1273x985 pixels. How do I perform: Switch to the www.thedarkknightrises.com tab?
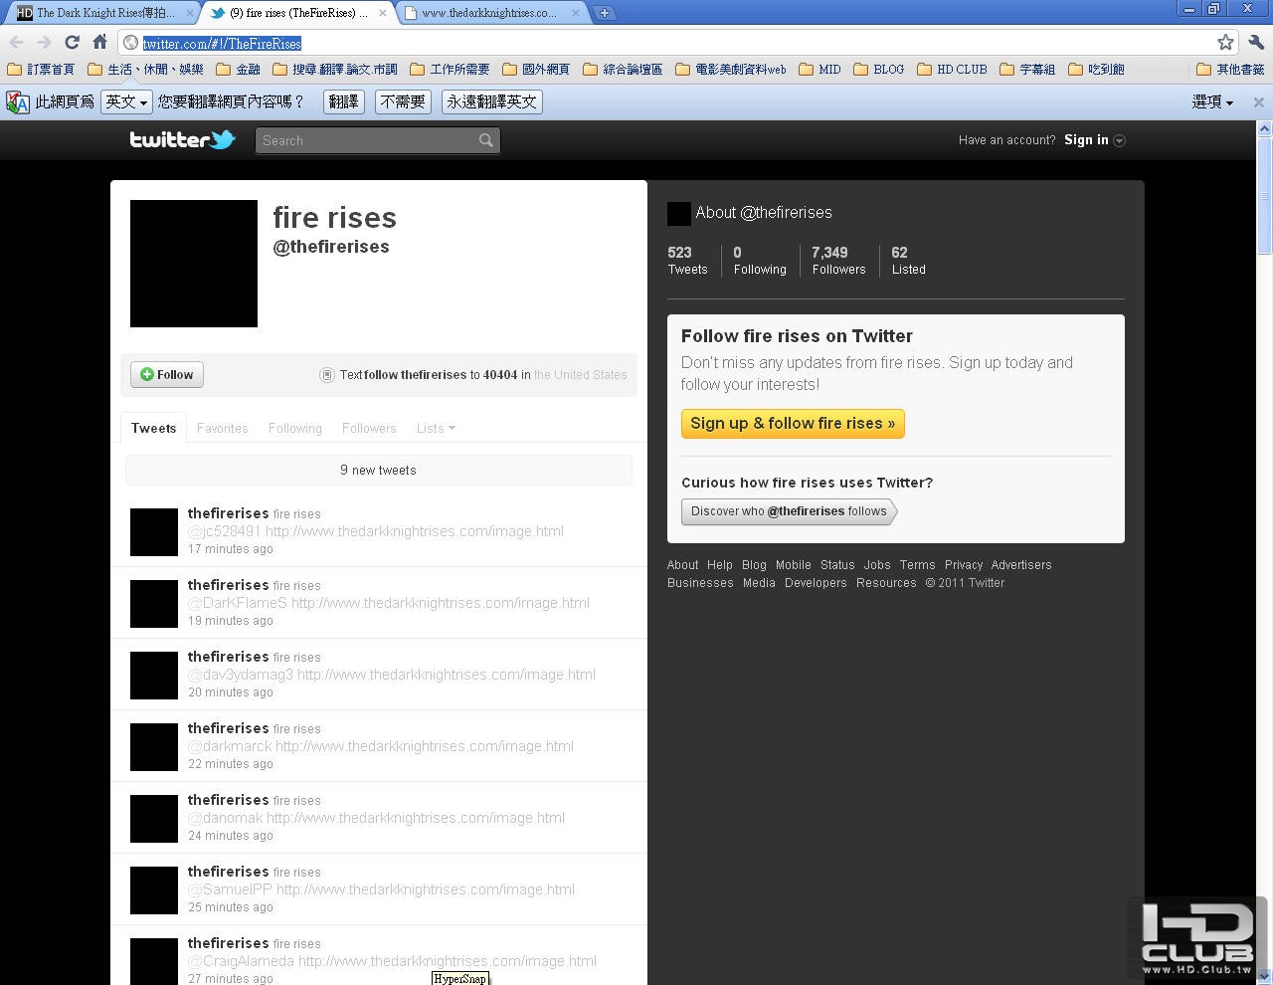(x=488, y=13)
